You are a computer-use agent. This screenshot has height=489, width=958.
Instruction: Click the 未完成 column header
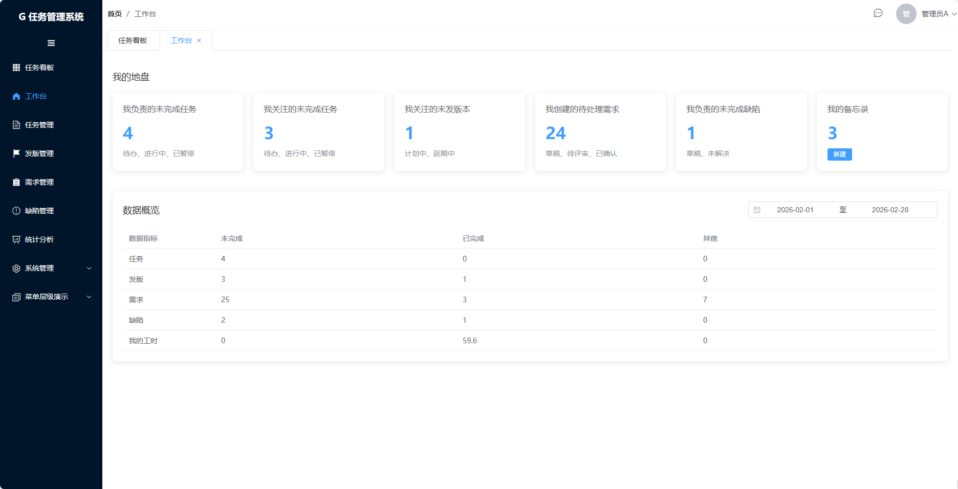point(232,238)
